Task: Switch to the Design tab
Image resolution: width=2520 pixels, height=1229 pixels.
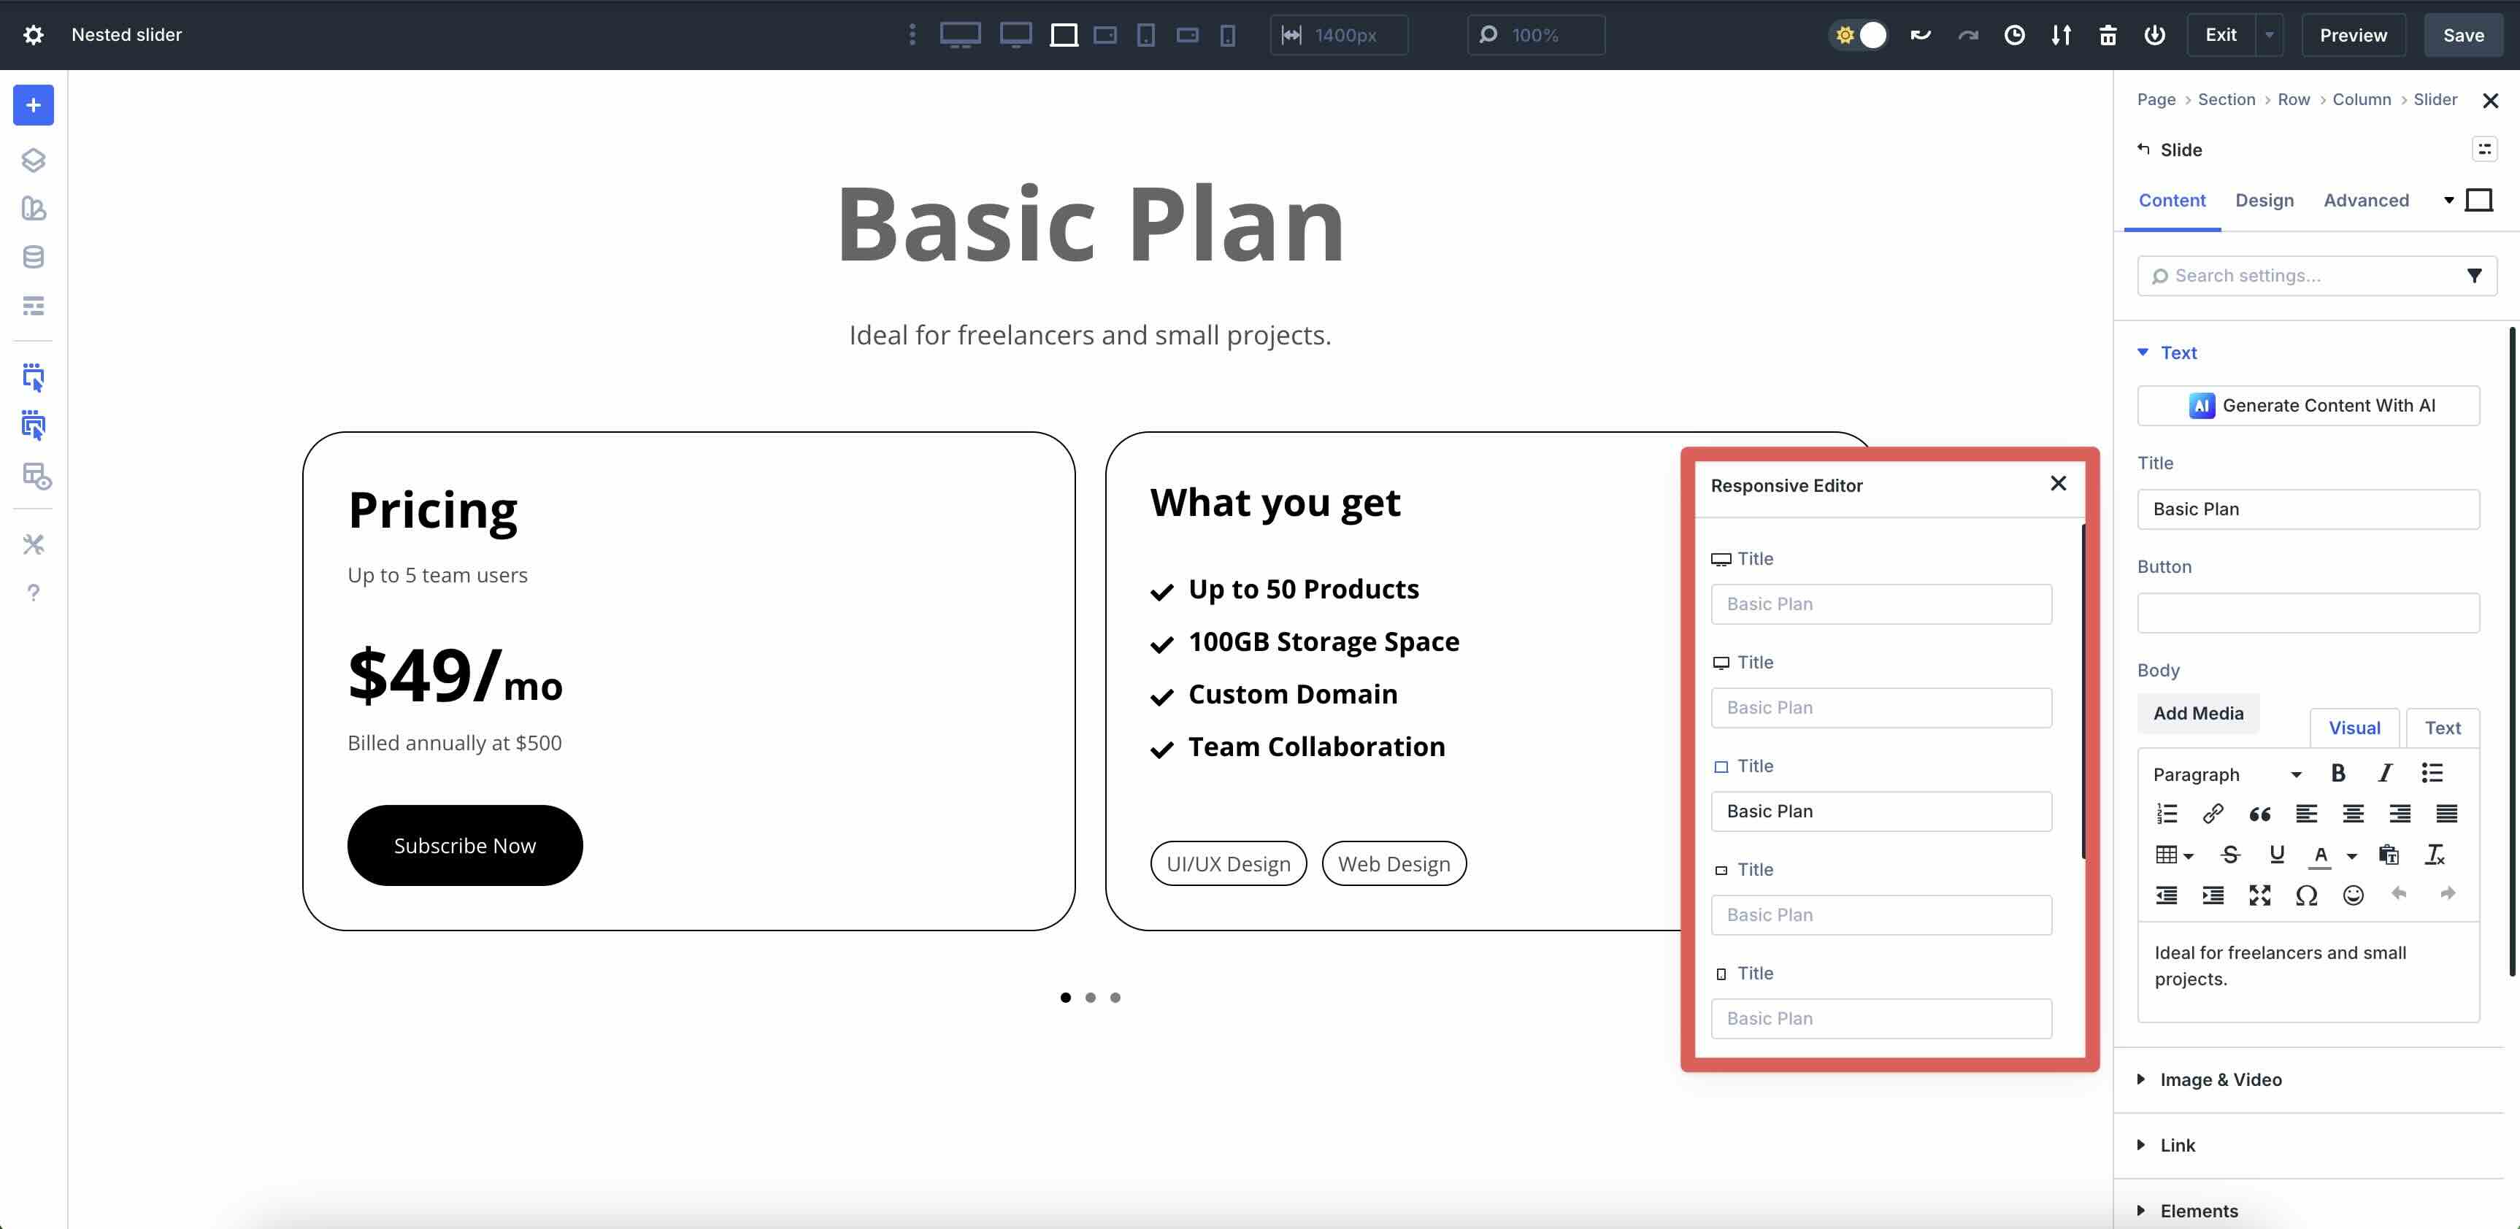Action: coord(2264,199)
